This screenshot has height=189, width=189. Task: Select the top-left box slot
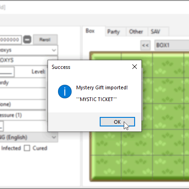[106, 65]
